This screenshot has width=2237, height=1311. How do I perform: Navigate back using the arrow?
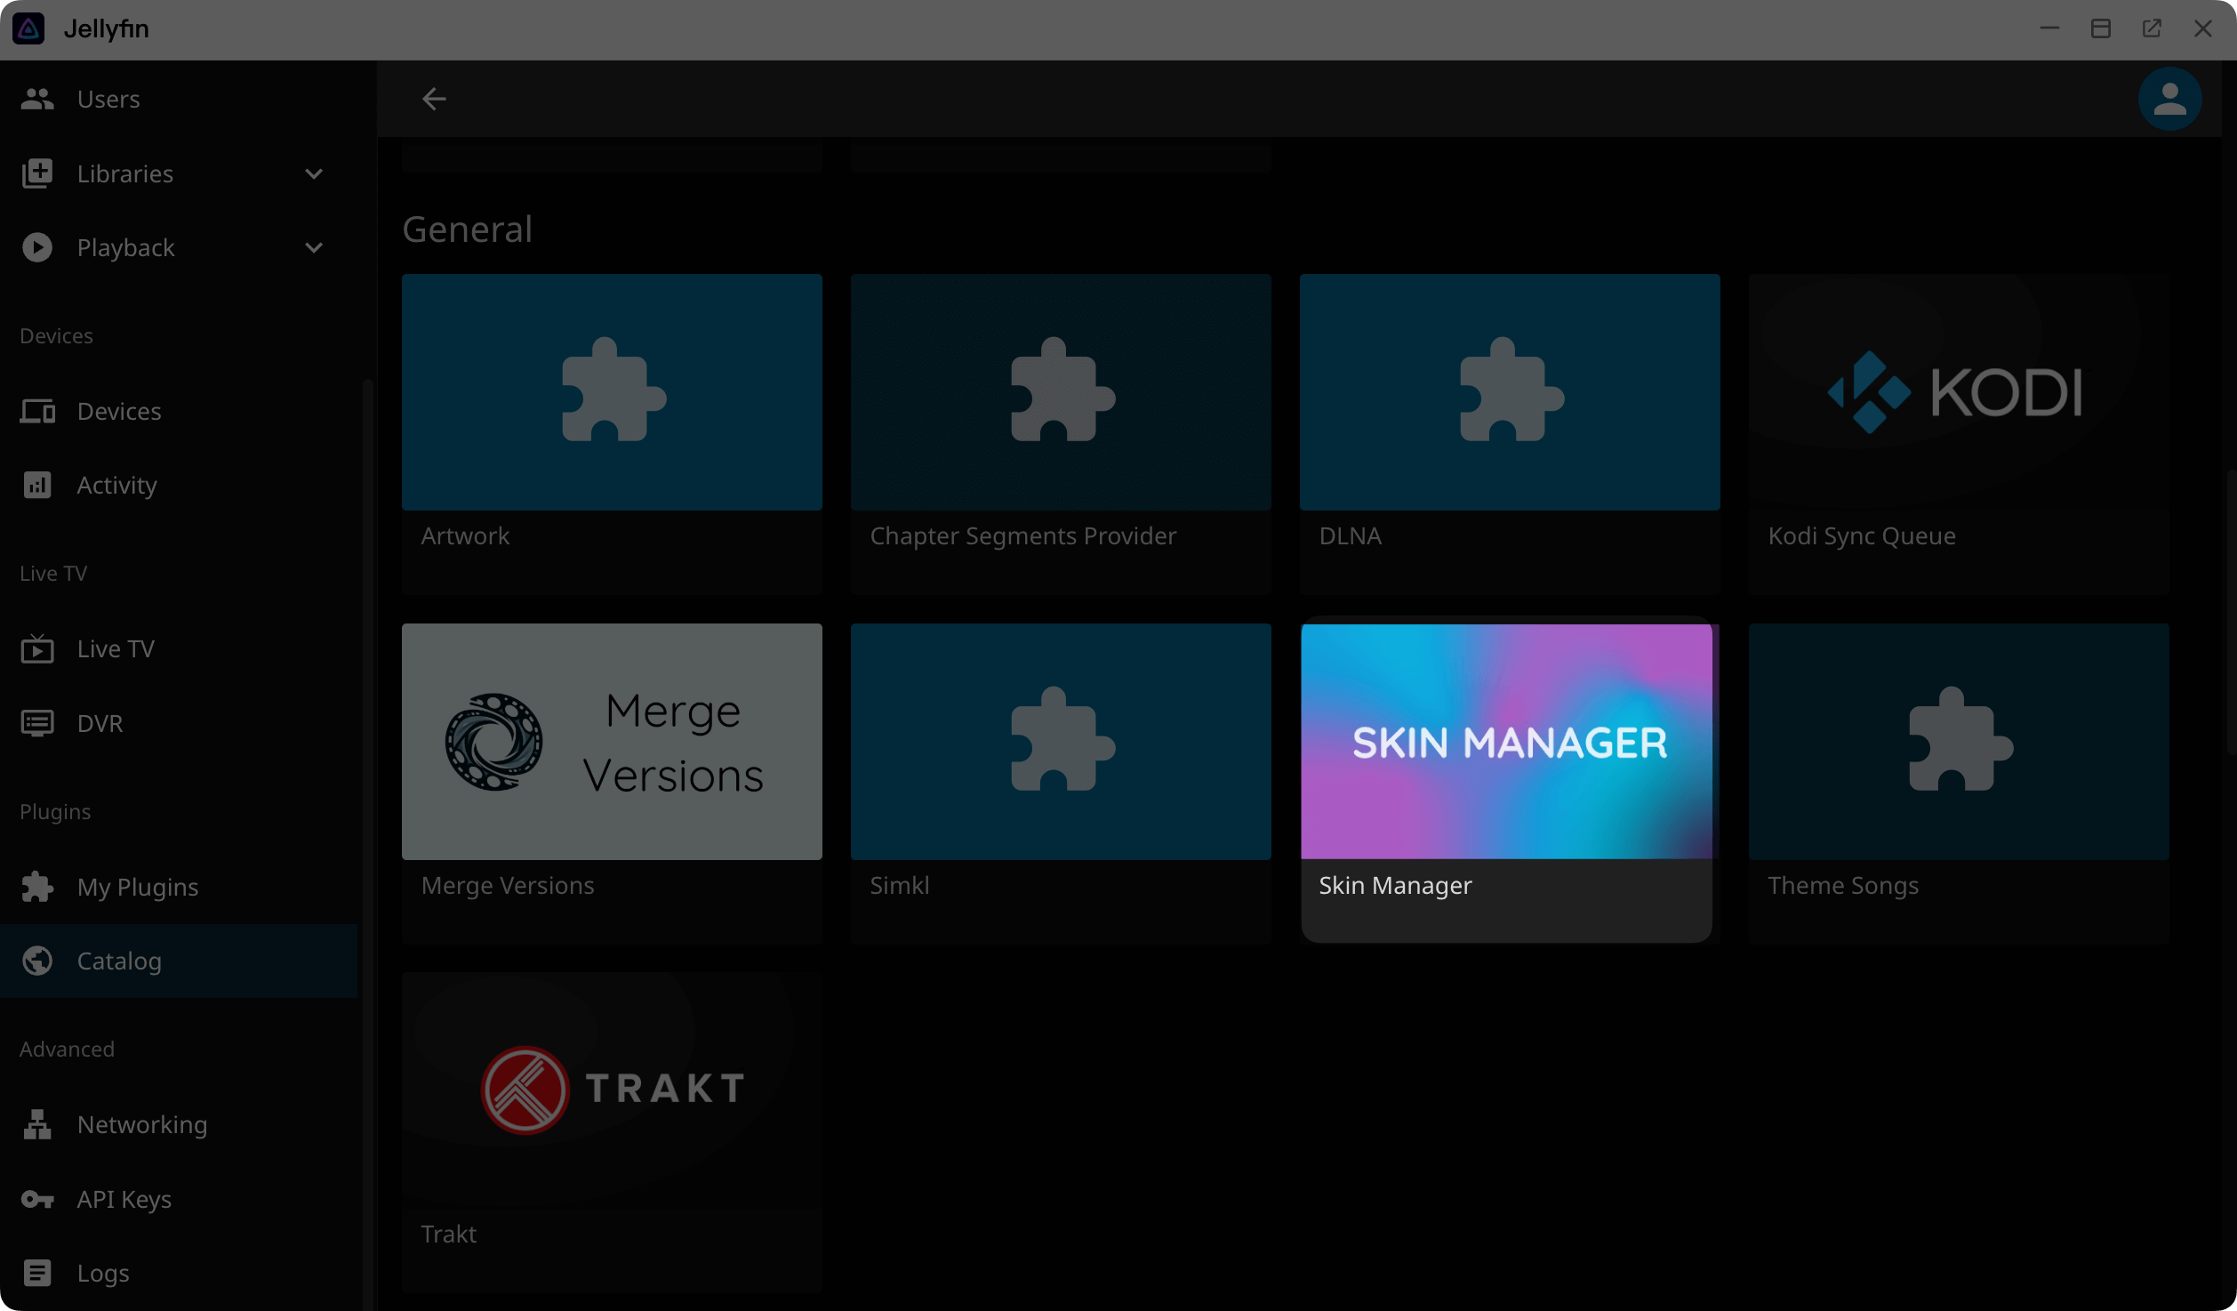click(x=433, y=99)
